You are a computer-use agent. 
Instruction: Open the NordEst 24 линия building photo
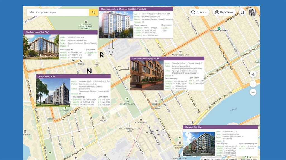(116, 25)
